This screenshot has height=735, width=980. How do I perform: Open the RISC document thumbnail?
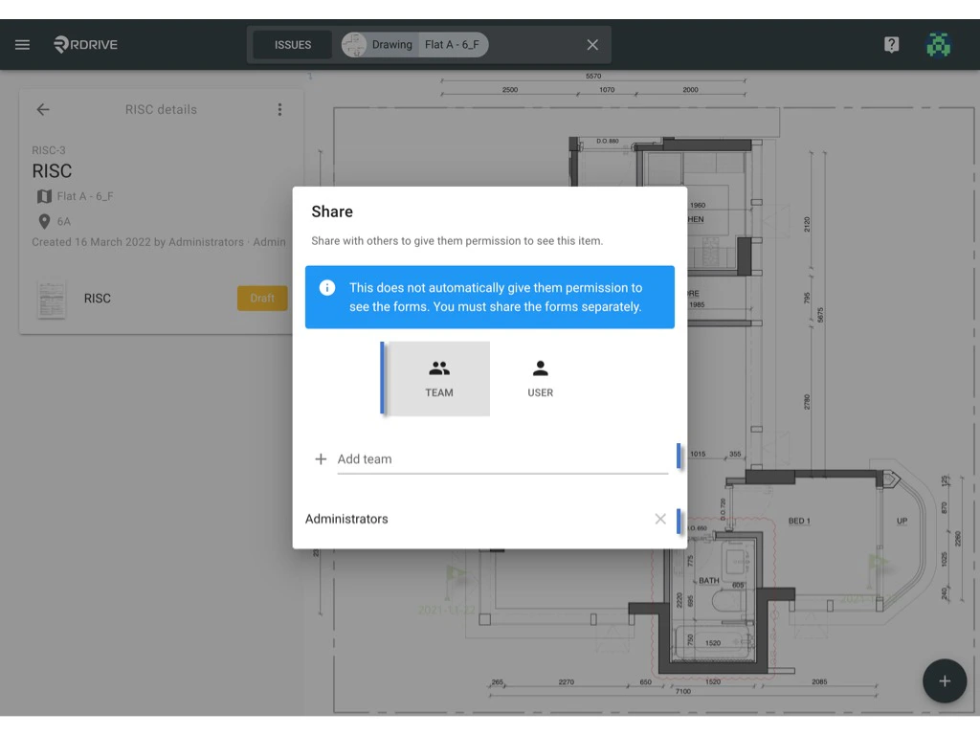(52, 298)
